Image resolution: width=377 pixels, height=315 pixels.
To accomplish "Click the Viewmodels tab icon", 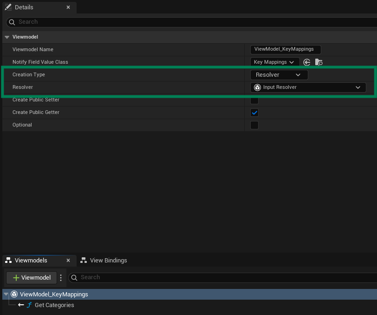I will pos(8,261).
